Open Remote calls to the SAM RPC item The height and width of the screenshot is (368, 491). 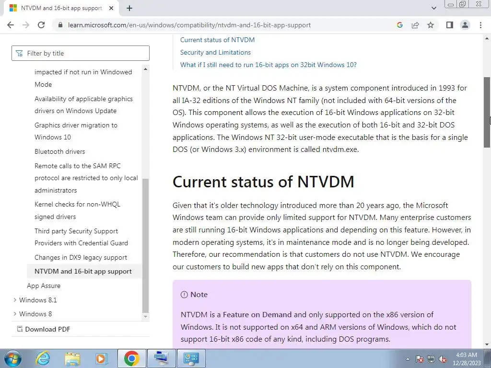tap(86, 178)
